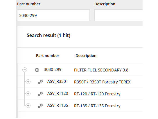Select part number 3030-299 in results
The height and width of the screenshot is (119, 158).
click(53, 70)
